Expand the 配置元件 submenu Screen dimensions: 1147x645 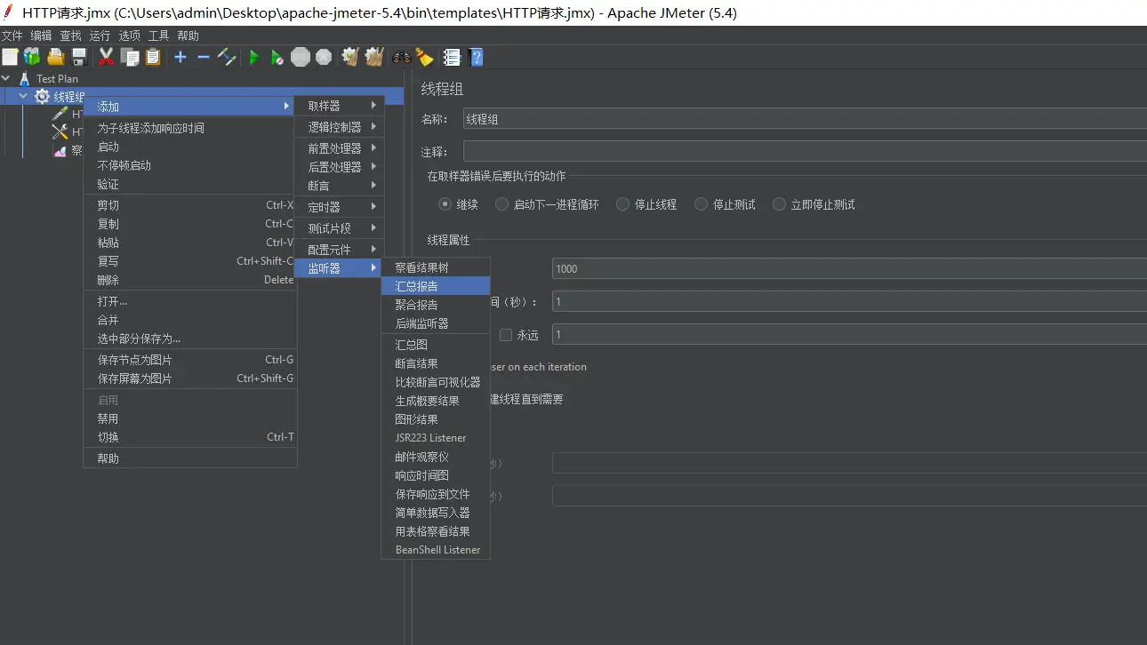(x=340, y=250)
